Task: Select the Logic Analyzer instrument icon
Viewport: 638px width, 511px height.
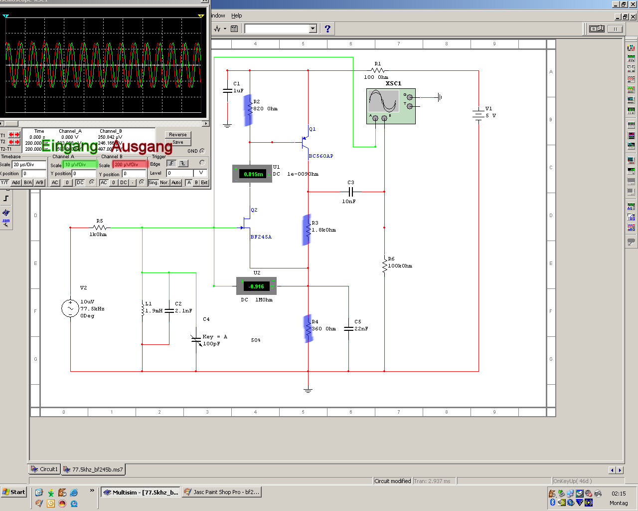Action: [x=631, y=135]
